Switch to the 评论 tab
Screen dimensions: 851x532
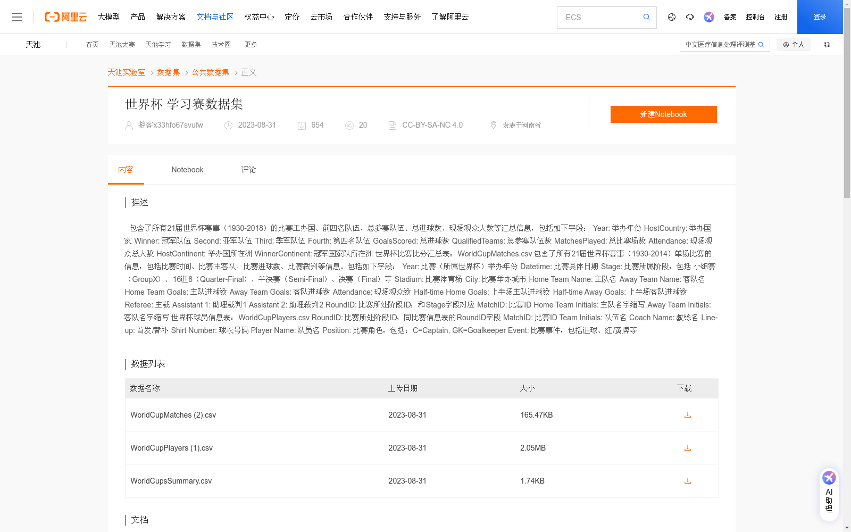point(248,170)
